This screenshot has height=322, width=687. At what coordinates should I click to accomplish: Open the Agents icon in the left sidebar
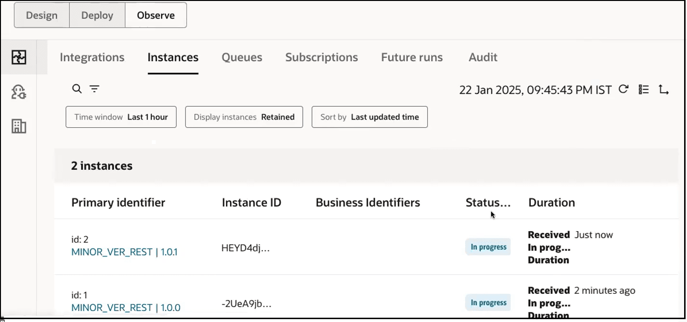coord(19,92)
